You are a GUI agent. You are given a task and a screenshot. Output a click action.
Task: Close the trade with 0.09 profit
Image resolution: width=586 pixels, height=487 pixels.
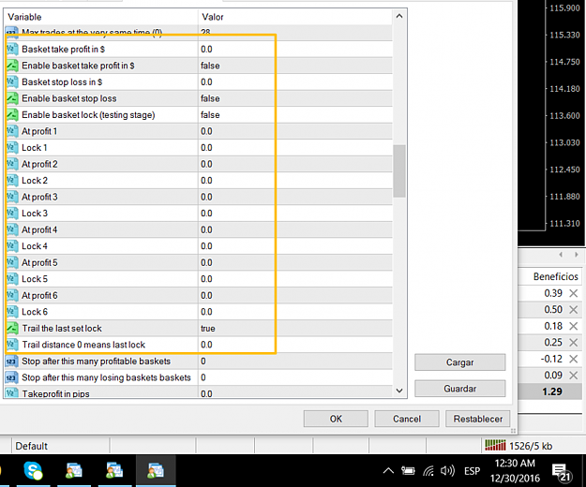click(573, 376)
